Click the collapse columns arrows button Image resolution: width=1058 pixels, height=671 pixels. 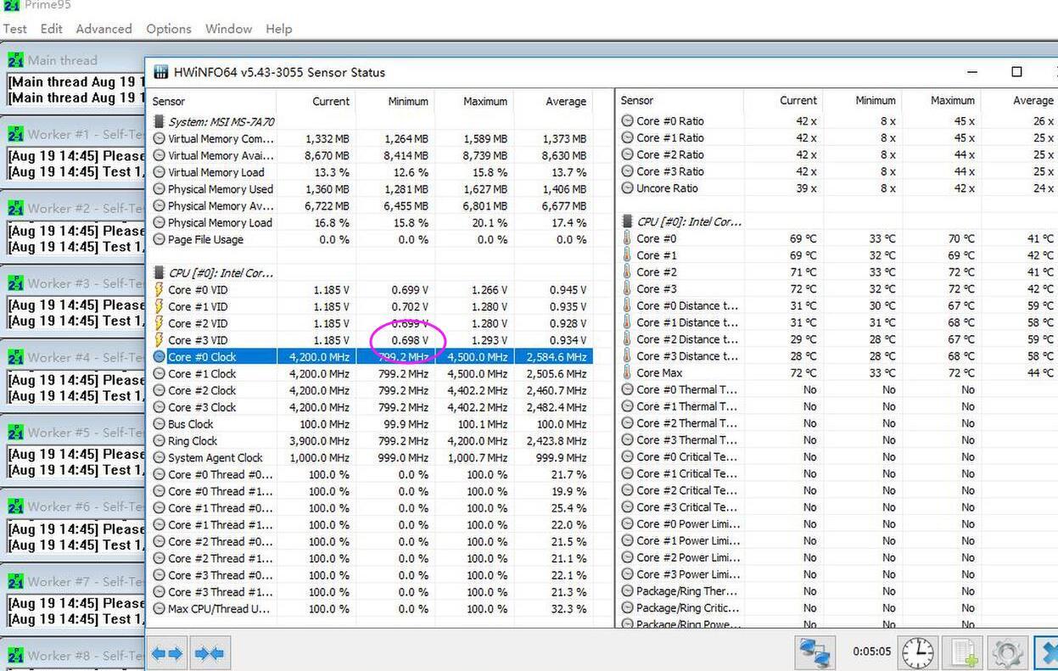pos(210,653)
